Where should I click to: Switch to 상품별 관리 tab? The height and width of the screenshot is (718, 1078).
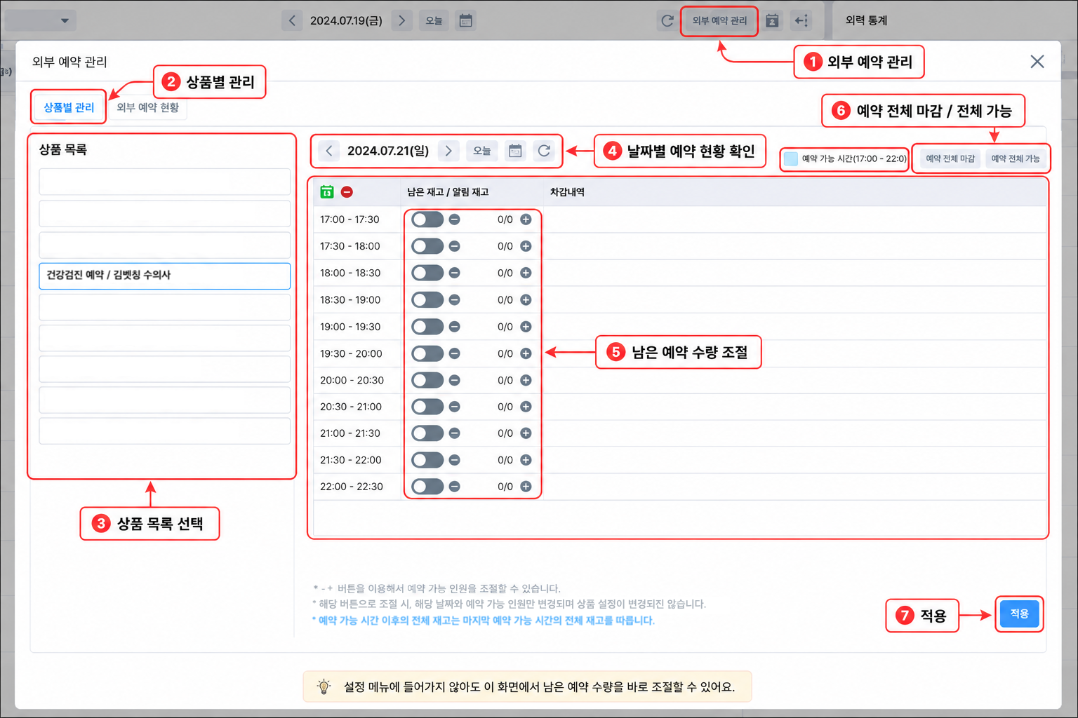coord(69,107)
